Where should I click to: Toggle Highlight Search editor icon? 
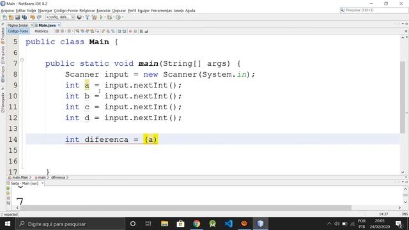(x=92, y=31)
